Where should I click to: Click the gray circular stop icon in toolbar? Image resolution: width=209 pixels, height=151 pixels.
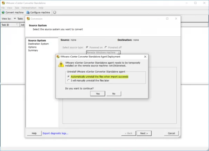pos(54,12)
